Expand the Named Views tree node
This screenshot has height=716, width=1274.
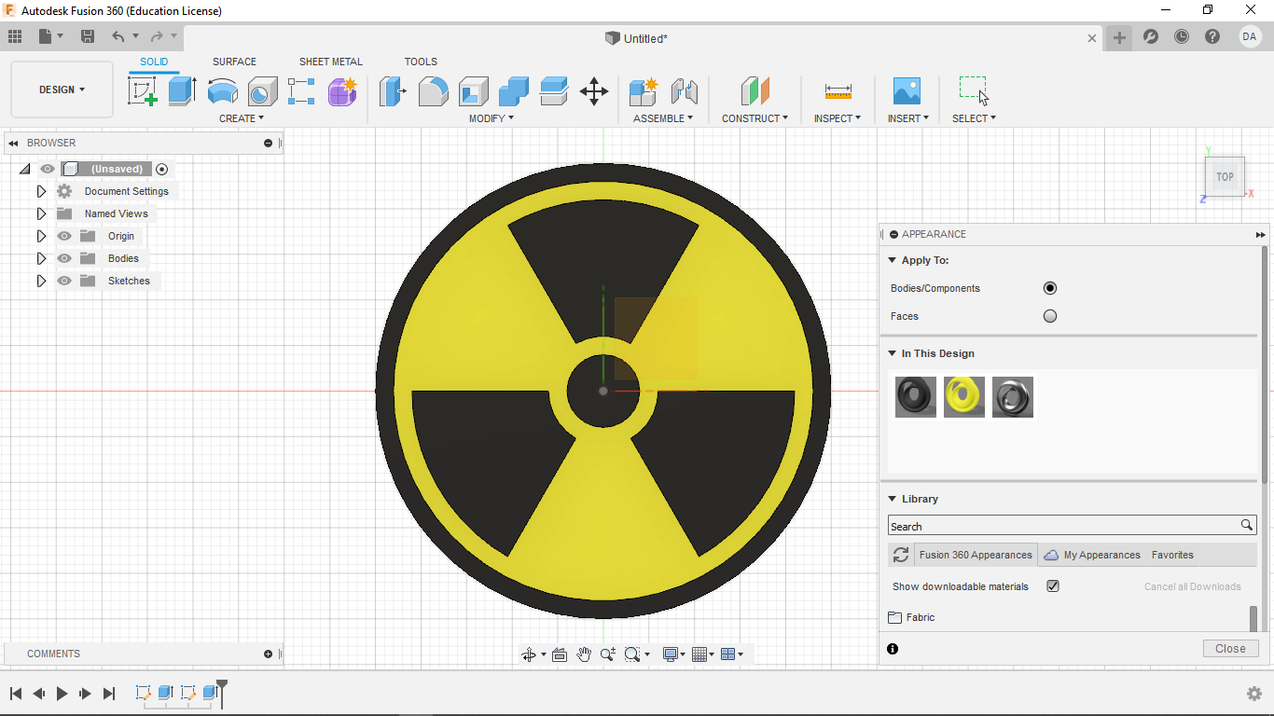click(x=41, y=213)
